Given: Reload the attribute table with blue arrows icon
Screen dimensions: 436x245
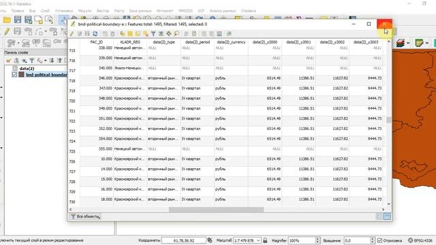Looking at the screenshot, I should pyautogui.click(x=95, y=33).
